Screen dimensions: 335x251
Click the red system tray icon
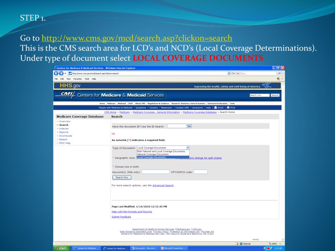268,248
